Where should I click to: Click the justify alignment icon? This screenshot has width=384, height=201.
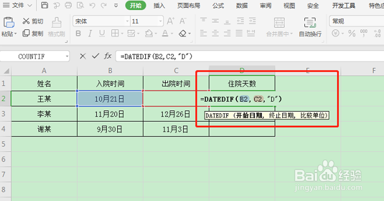239,33
